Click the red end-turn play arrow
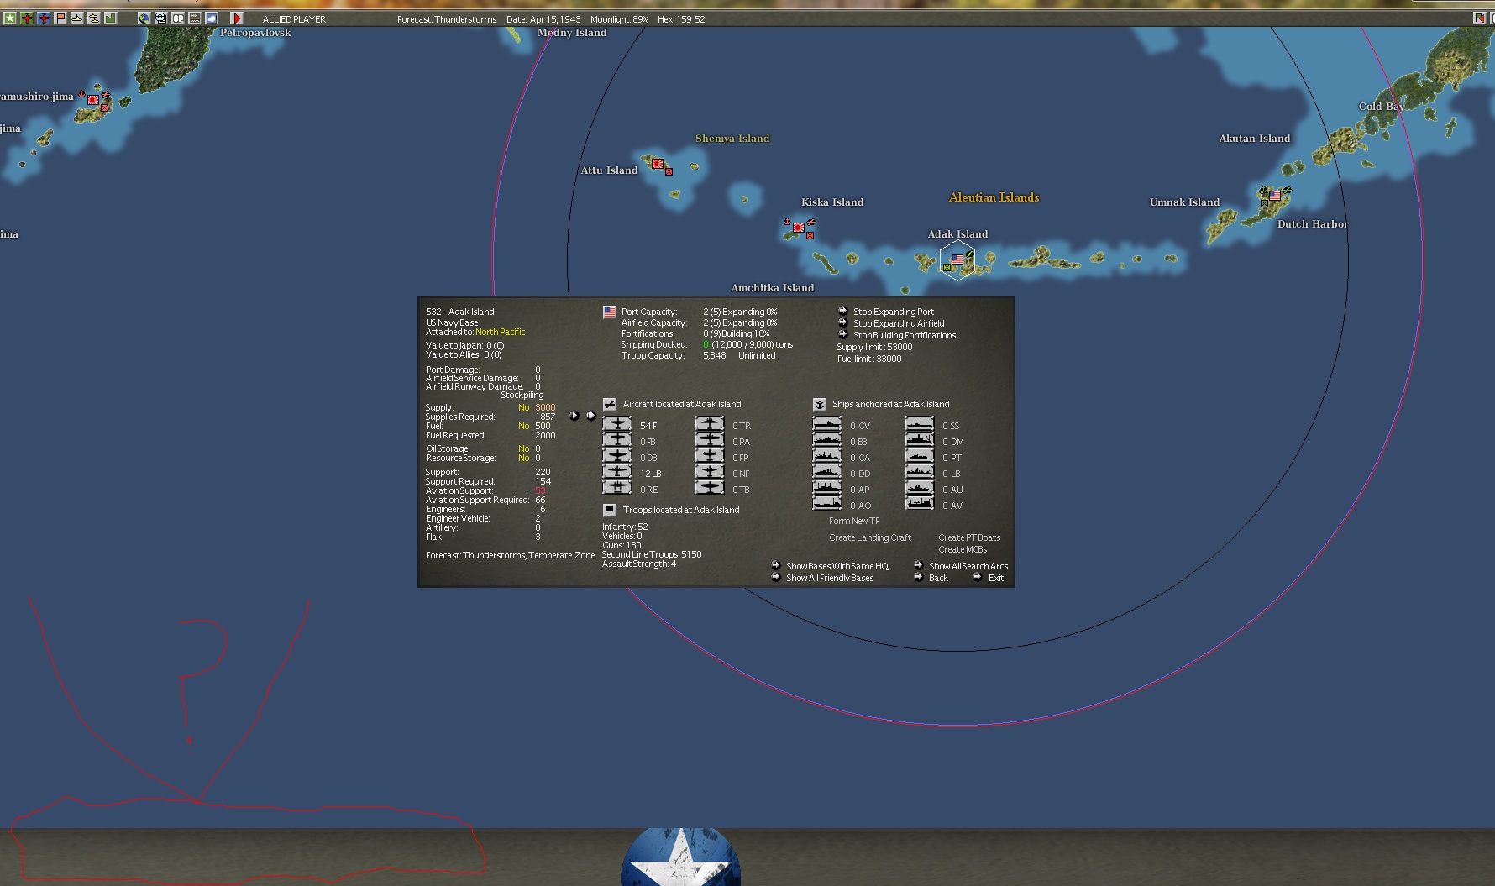This screenshot has height=886, width=1495. pyautogui.click(x=237, y=18)
